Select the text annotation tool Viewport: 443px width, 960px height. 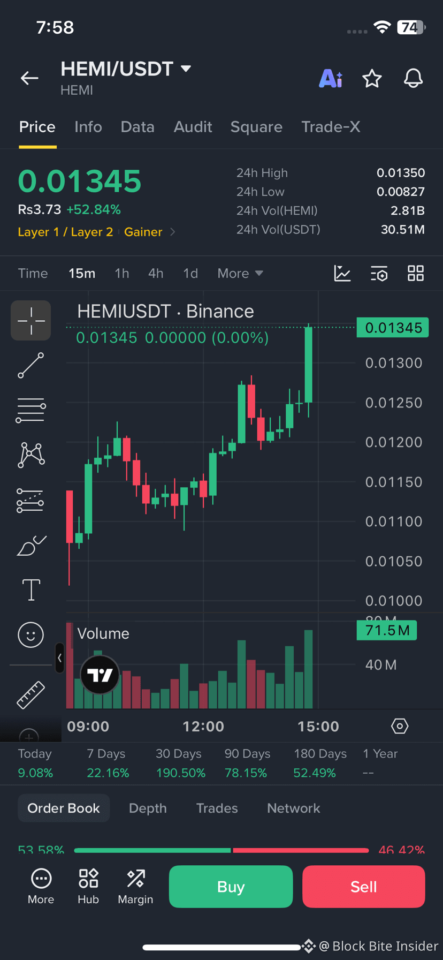(x=31, y=590)
